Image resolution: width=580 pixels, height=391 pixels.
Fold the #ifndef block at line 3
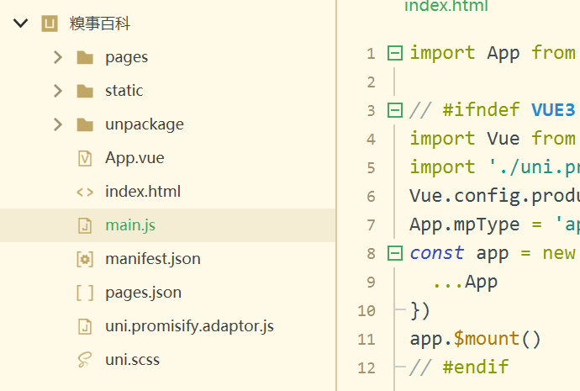[x=394, y=110]
